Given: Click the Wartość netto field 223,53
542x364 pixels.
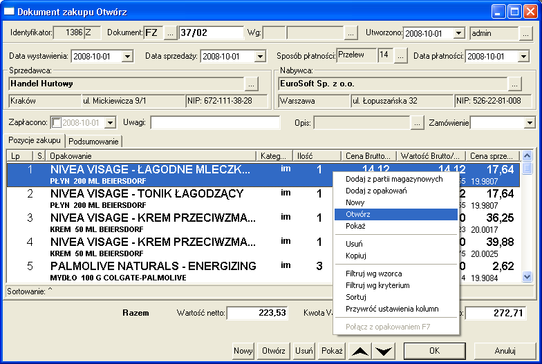Looking at the screenshot, I should [257, 313].
